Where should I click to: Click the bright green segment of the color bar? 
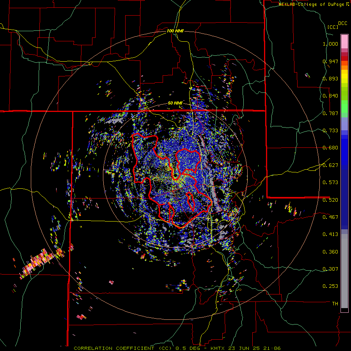pos(344,106)
